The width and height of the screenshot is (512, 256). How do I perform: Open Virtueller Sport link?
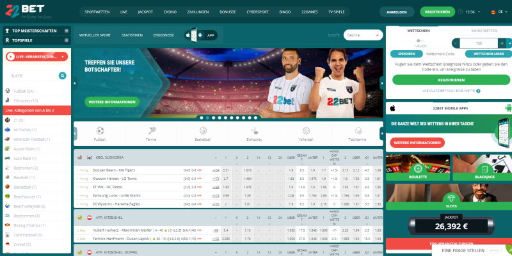[x=95, y=35]
